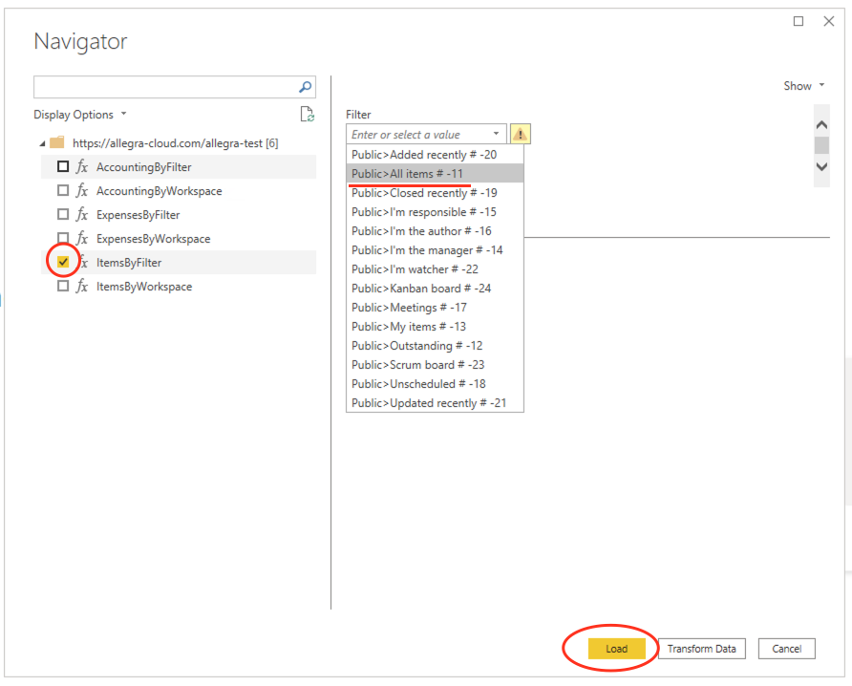Enable the ExpensesByFilter checkbox

[62, 214]
